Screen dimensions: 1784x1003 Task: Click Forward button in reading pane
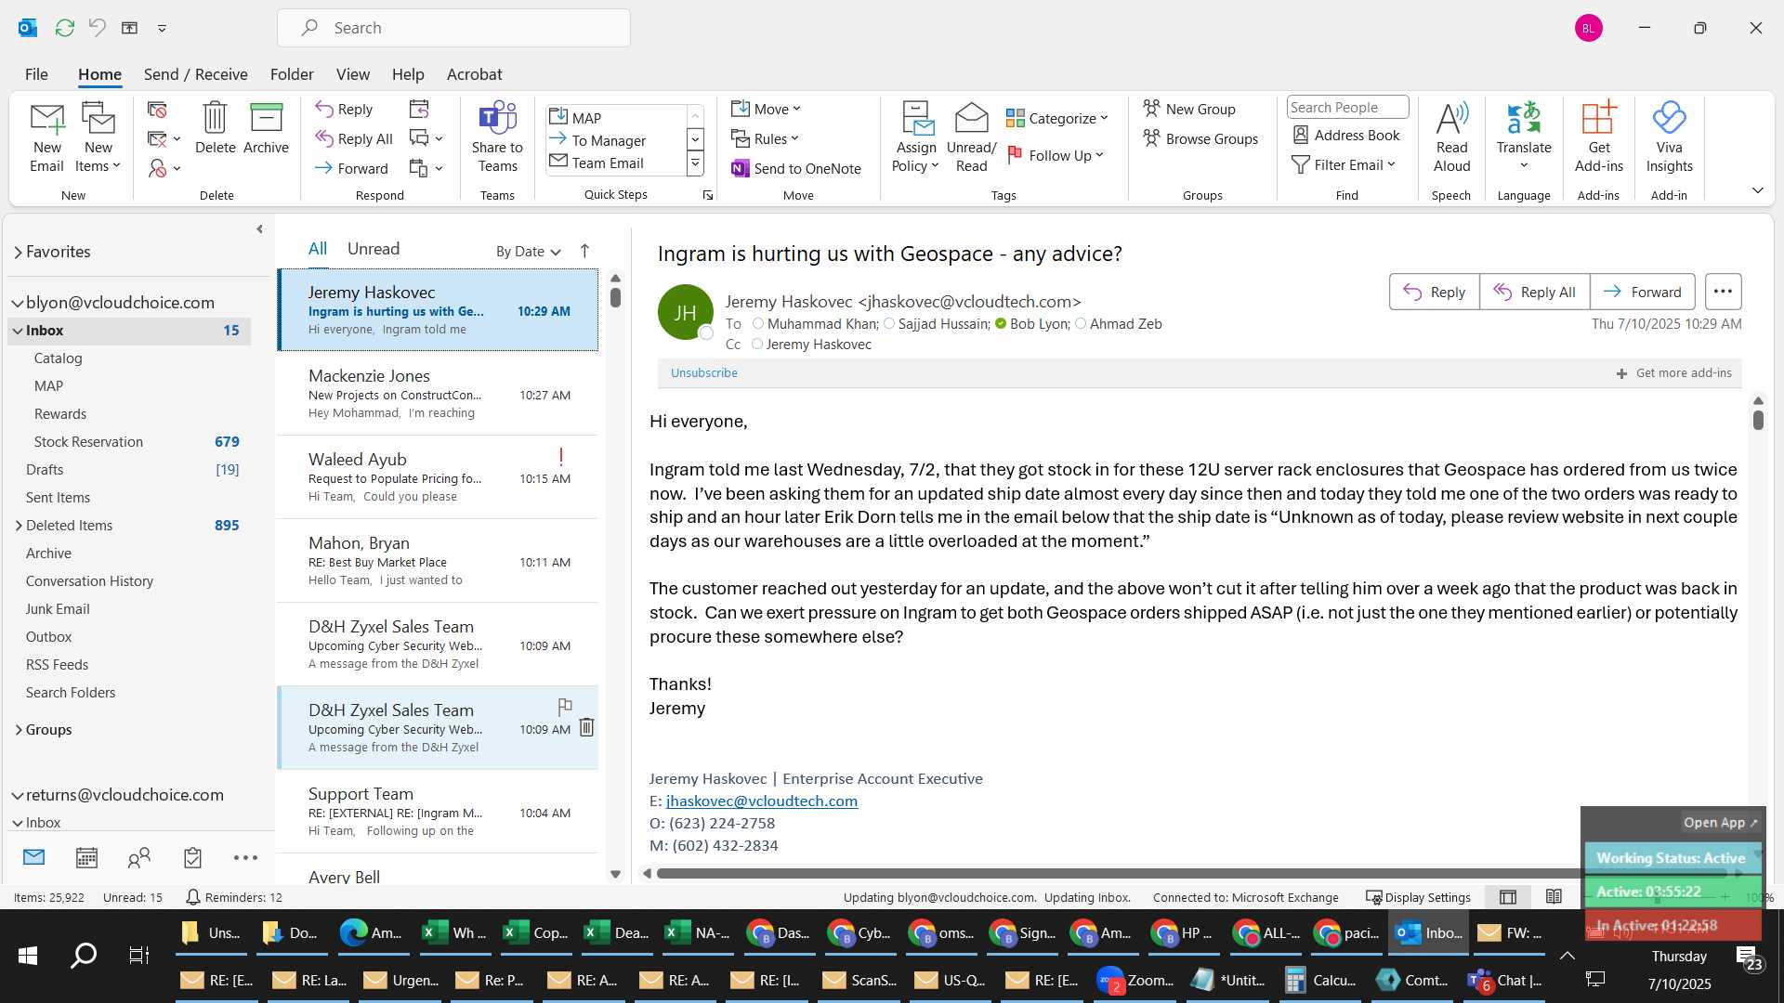(x=1642, y=292)
